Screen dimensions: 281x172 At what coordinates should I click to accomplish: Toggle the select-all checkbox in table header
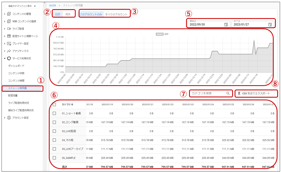[54, 104]
